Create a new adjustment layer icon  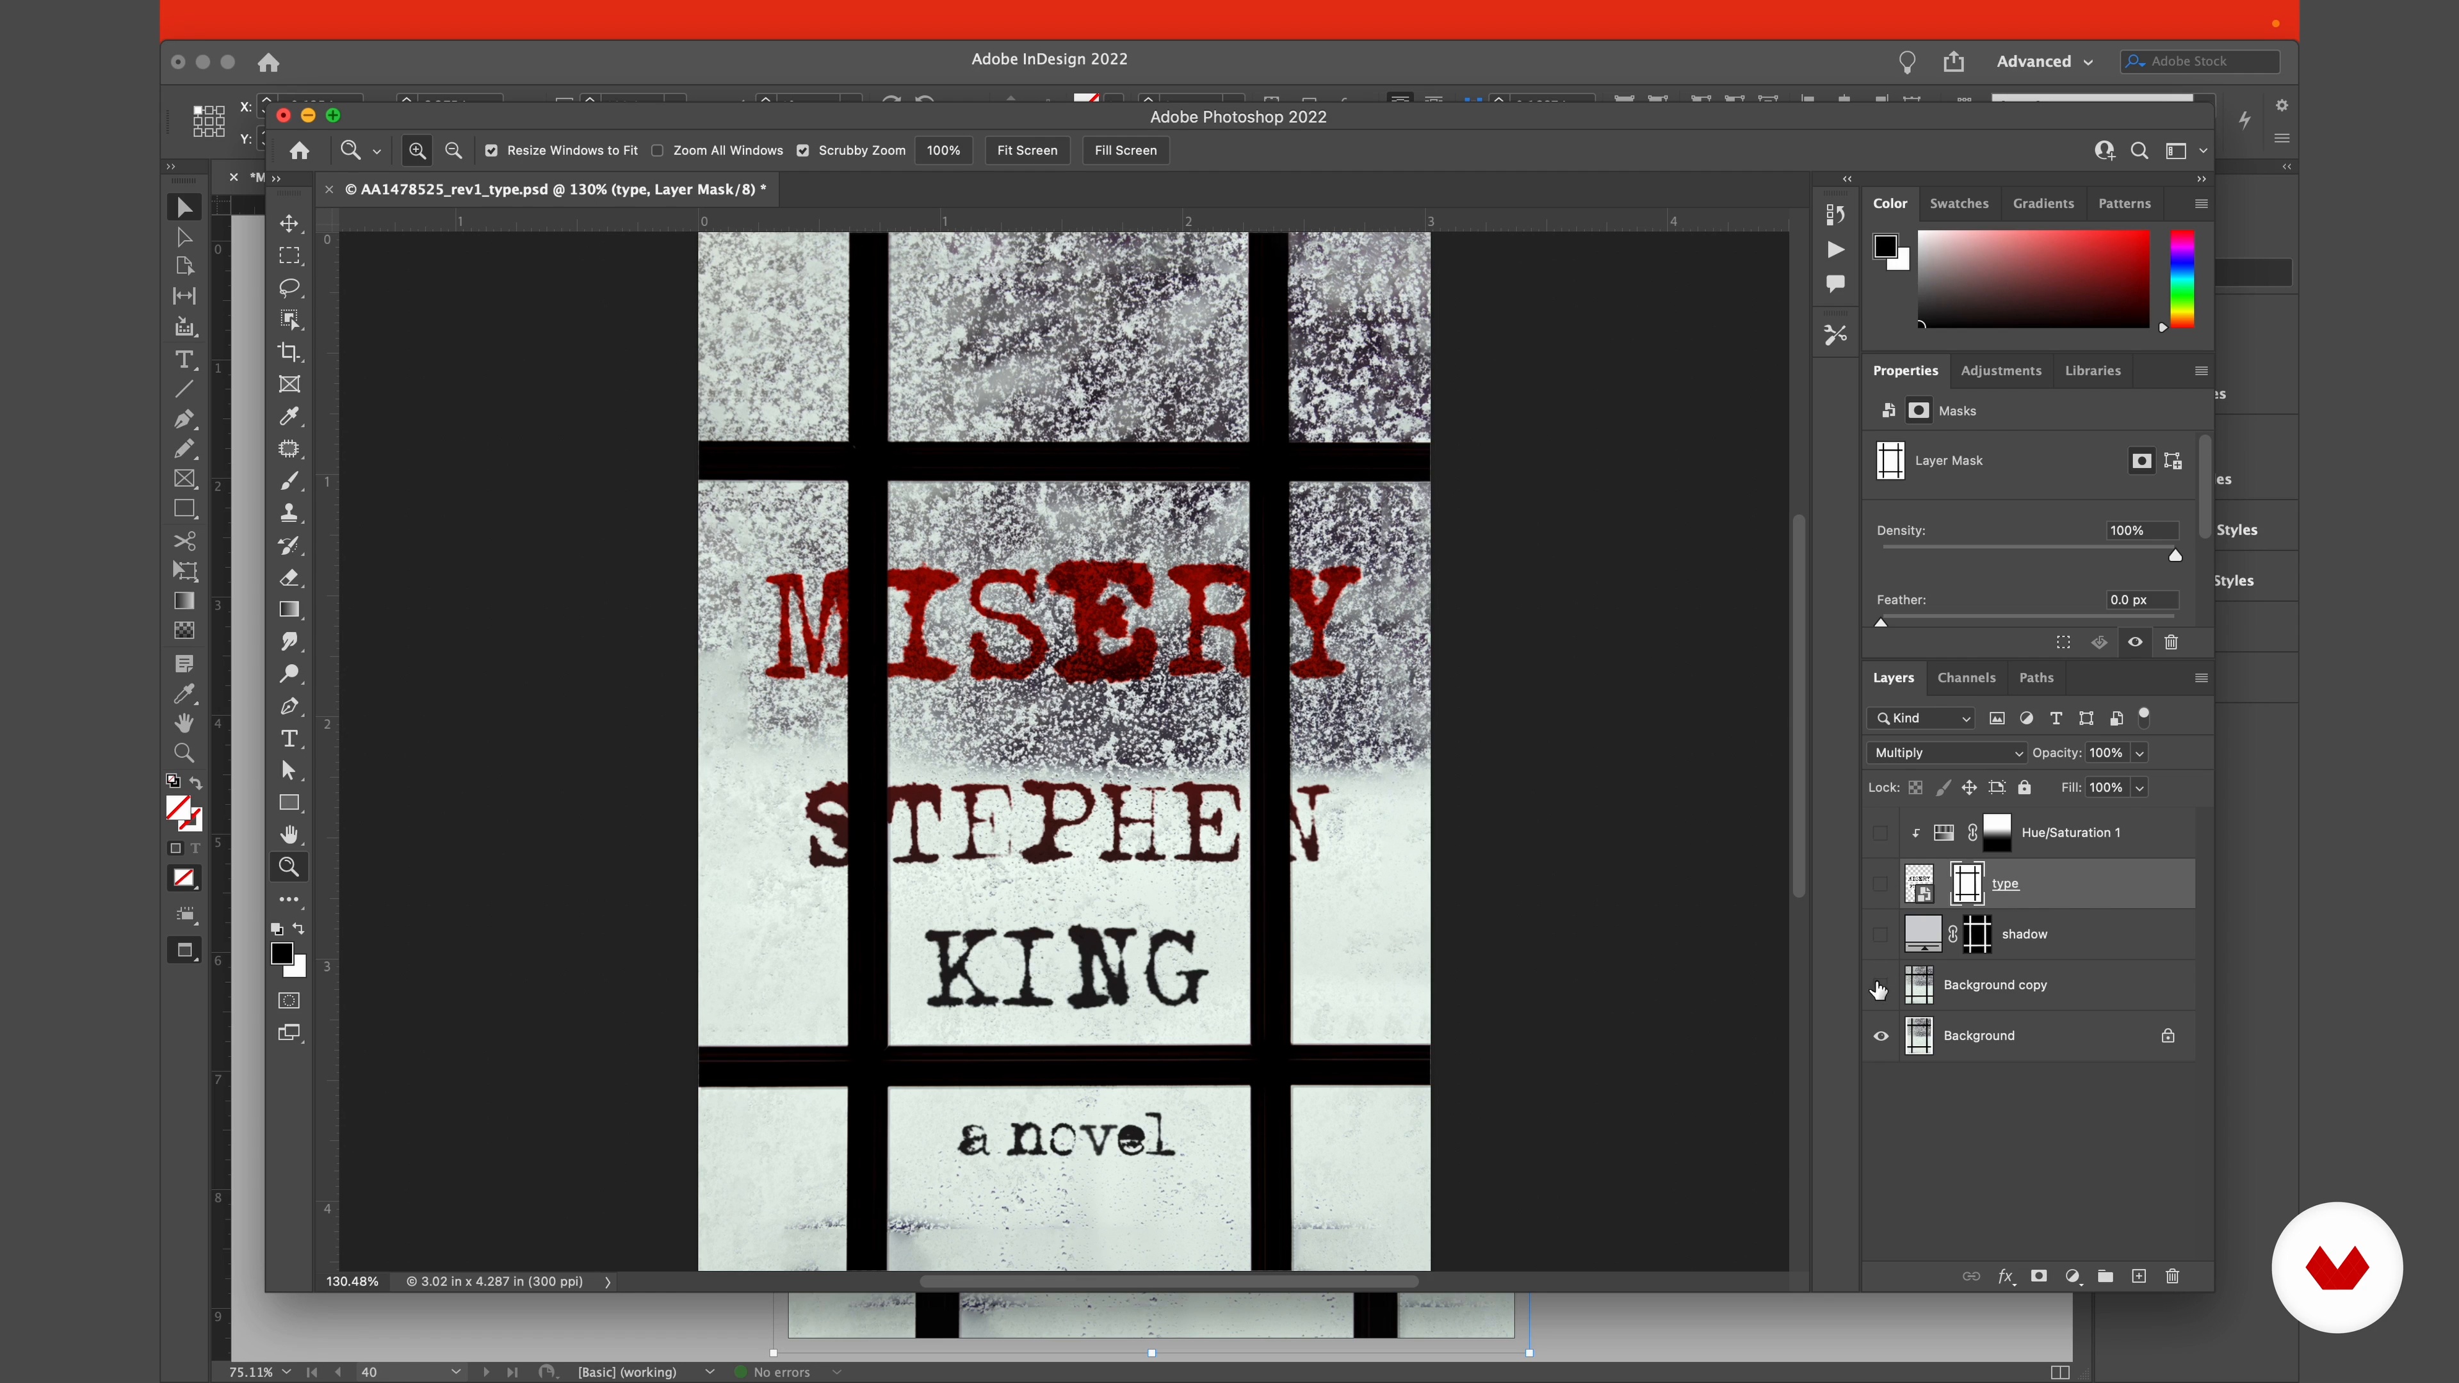tap(2072, 1276)
